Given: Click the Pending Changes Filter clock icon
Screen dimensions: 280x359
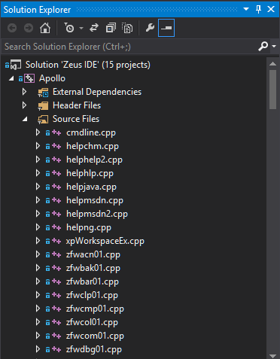Looking at the screenshot, I should [x=69, y=28].
